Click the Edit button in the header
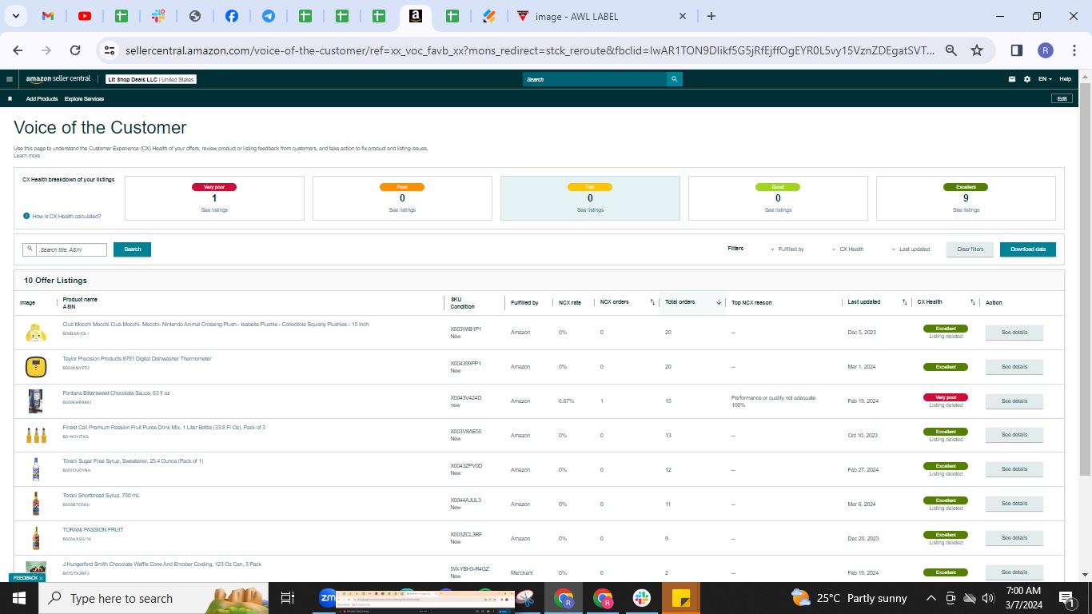The height and width of the screenshot is (614, 1092). [1062, 99]
